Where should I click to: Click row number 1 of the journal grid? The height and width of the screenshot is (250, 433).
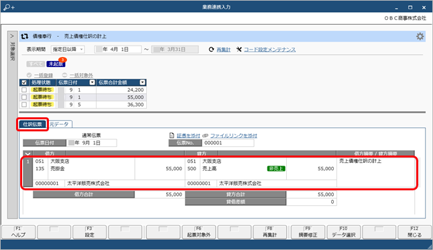click(x=28, y=172)
